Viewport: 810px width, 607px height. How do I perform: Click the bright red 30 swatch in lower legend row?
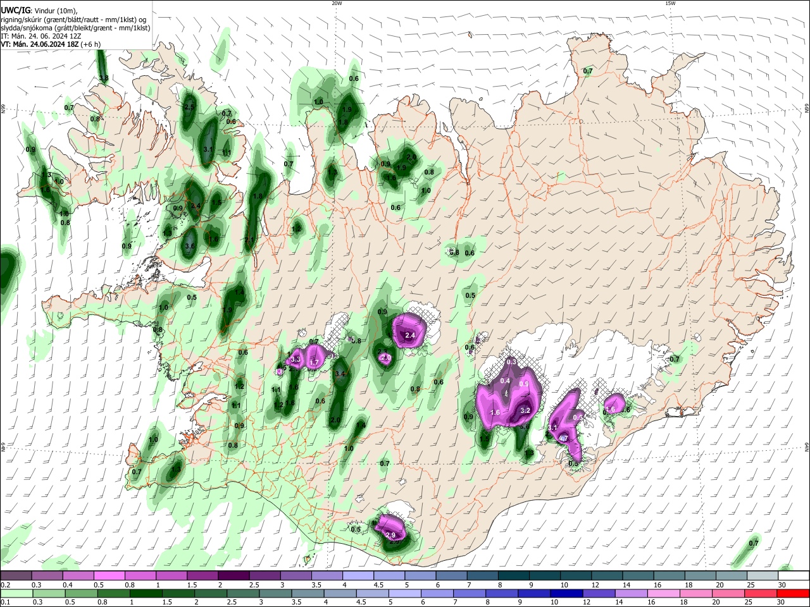(x=794, y=594)
